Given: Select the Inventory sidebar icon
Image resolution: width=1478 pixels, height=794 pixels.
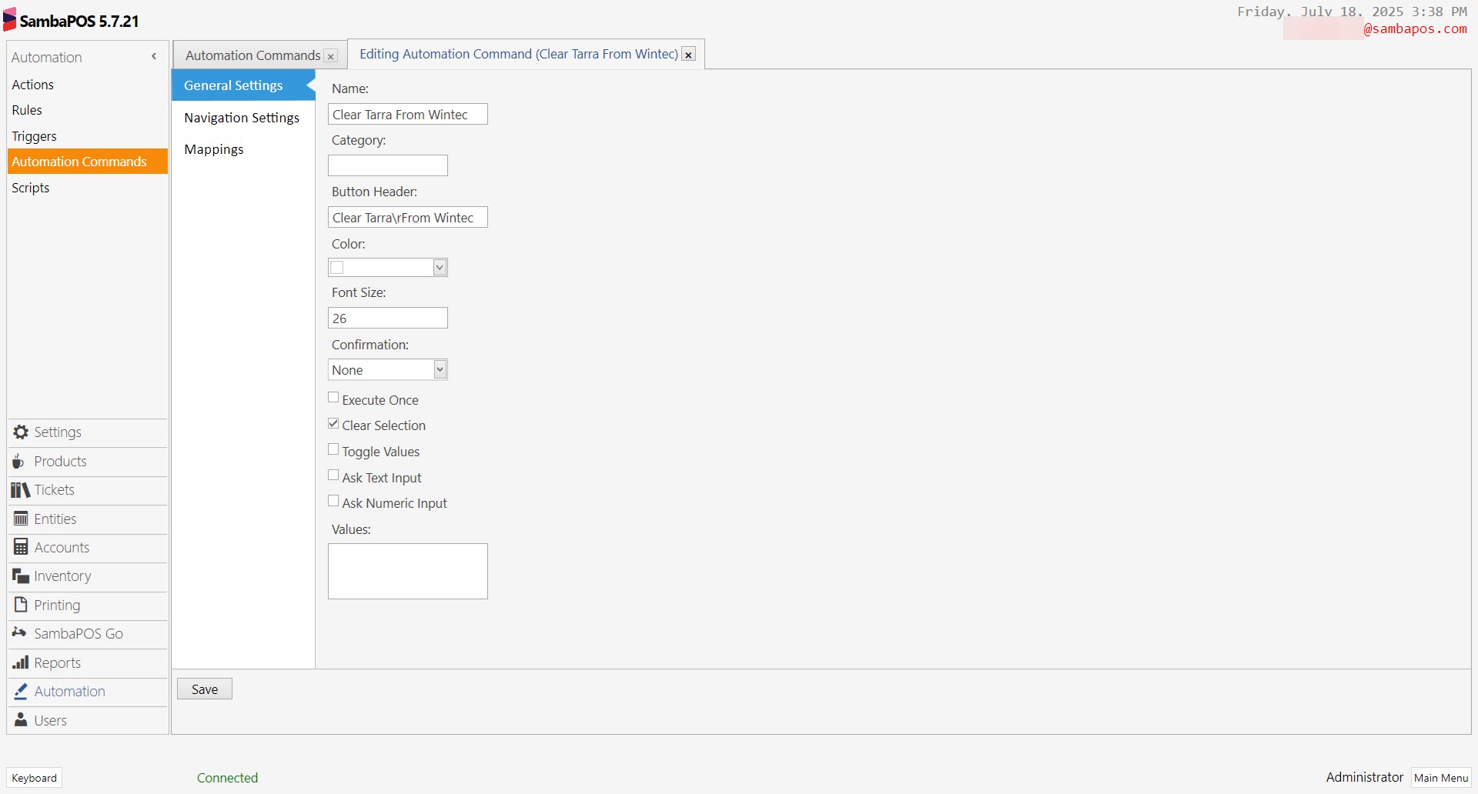Looking at the screenshot, I should click(x=19, y=575).
